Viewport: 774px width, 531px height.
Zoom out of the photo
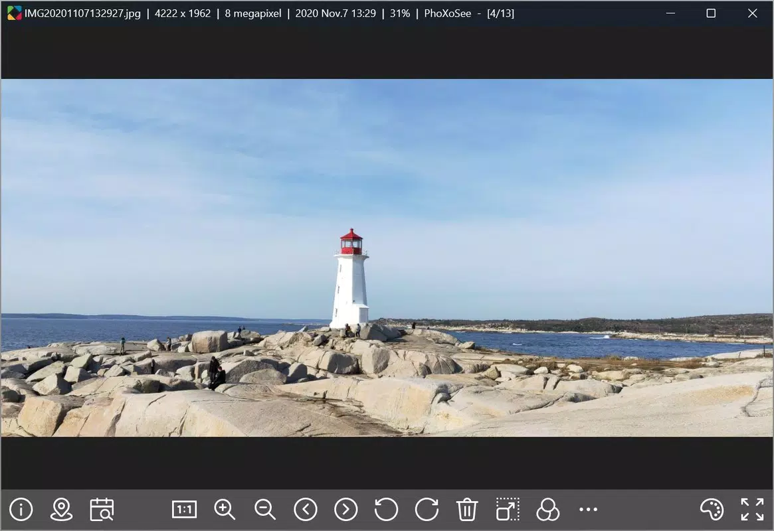coord(265,509)
